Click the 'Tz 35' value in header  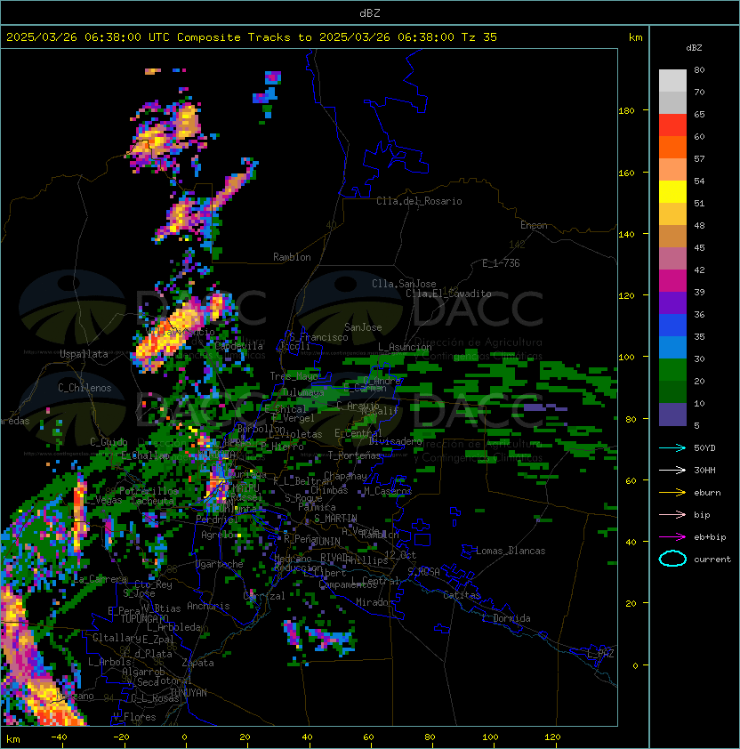pyautogui.click(x=479, y=37)
